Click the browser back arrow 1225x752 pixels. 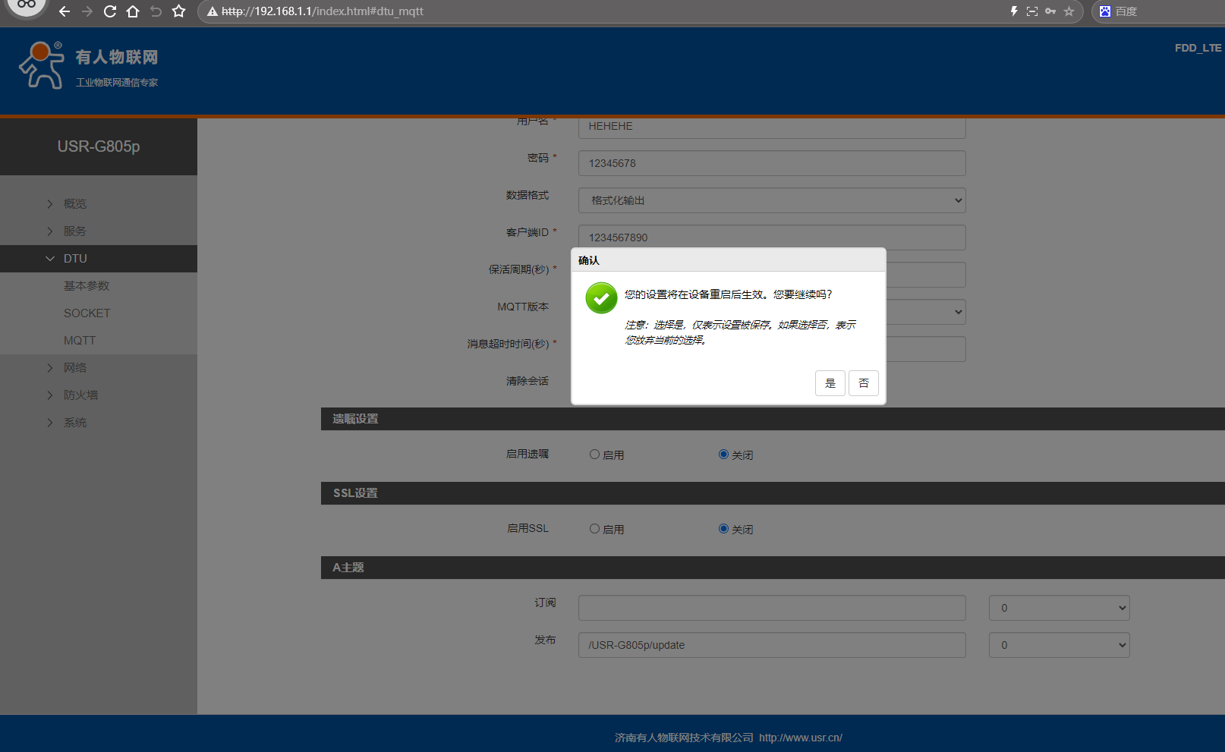[x=65, y=11]
